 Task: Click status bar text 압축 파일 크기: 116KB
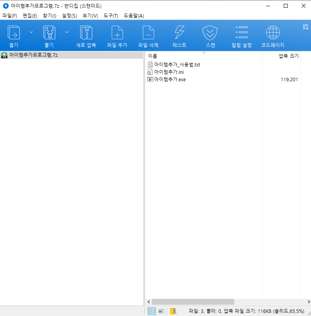(x=248, y=311)
